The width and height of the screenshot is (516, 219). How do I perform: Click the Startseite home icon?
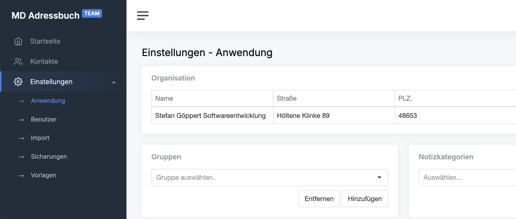click(18, 42)
